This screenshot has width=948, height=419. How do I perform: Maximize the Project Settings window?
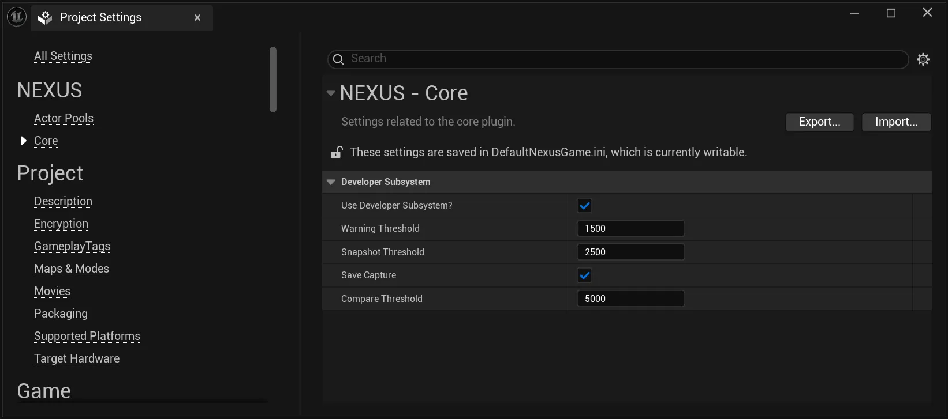click(x=891, y=13)
